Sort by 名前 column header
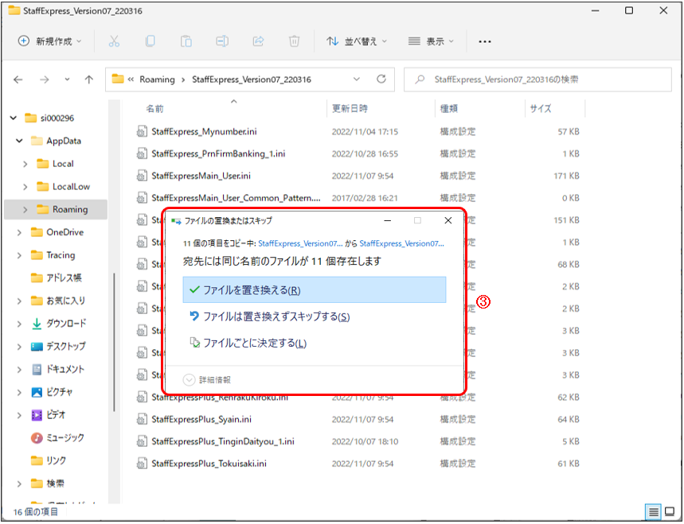The image size is (684, 524). (154, 108)
